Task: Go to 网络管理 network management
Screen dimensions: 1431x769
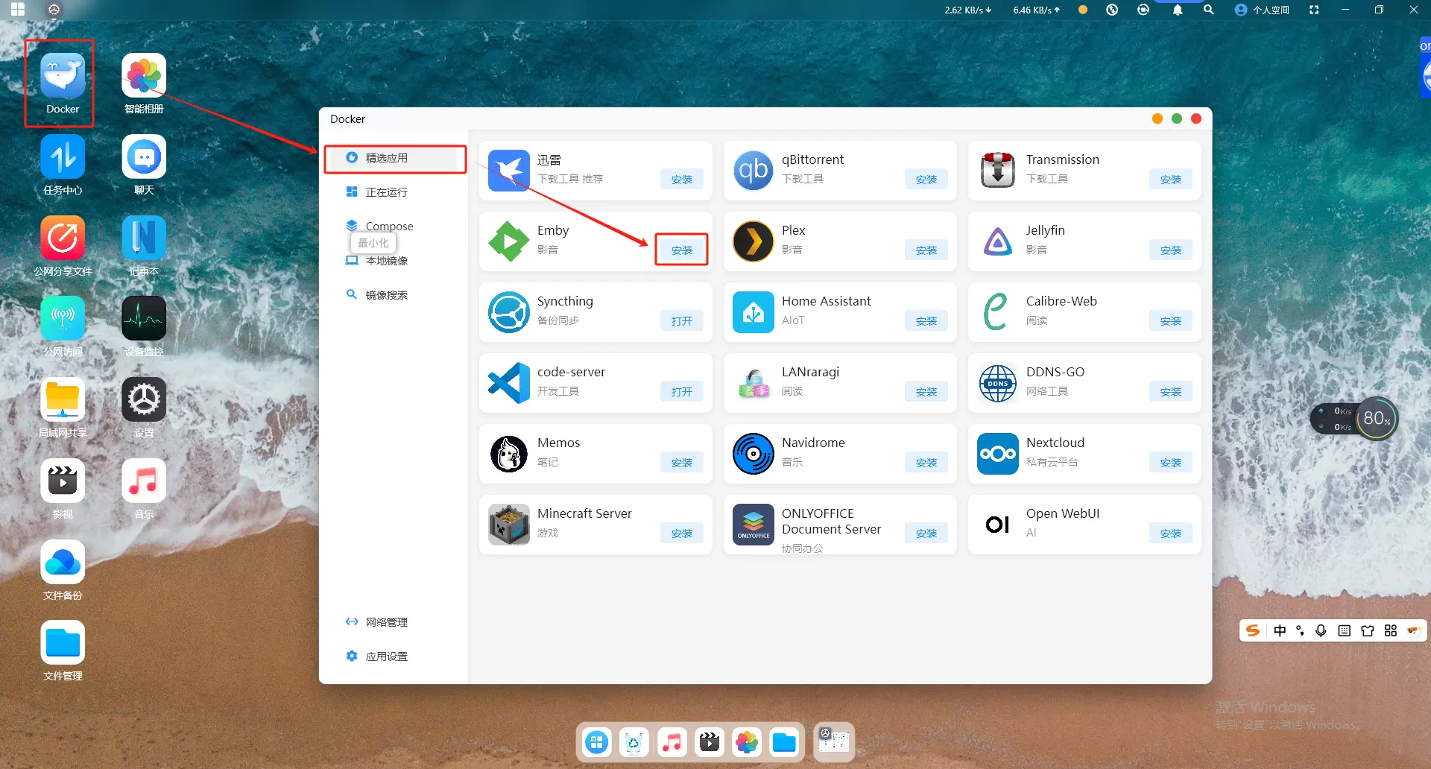Action: click(386, 622)
